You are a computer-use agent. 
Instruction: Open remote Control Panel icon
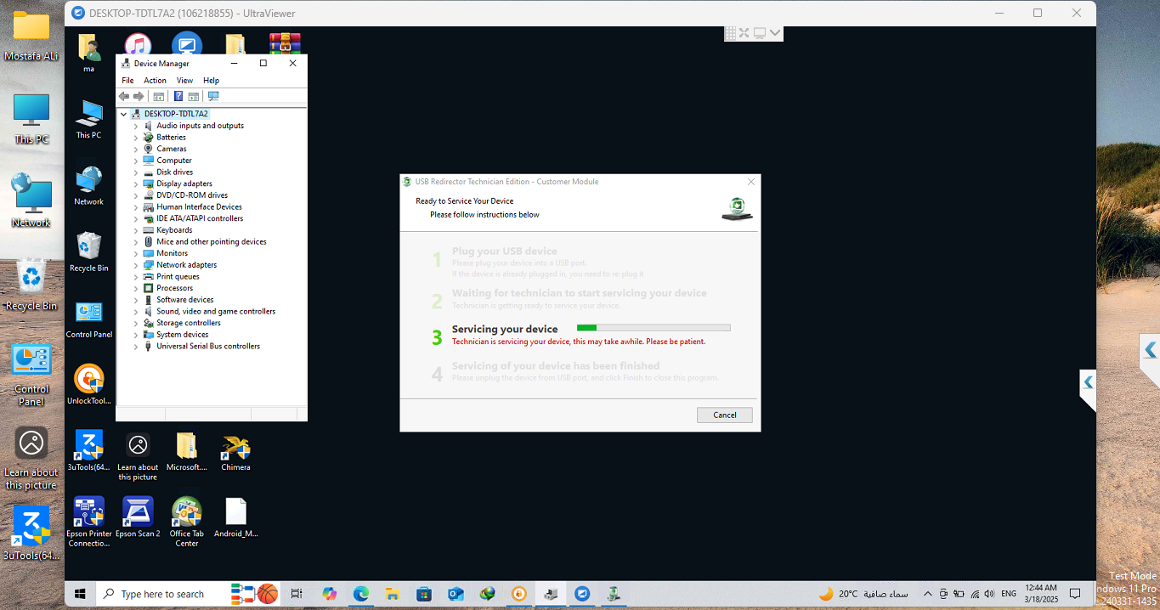(x=89, y=319)
